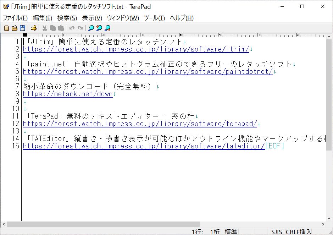Click the 標準 status bar entry
Screen dimensions: 333x235
231,232
